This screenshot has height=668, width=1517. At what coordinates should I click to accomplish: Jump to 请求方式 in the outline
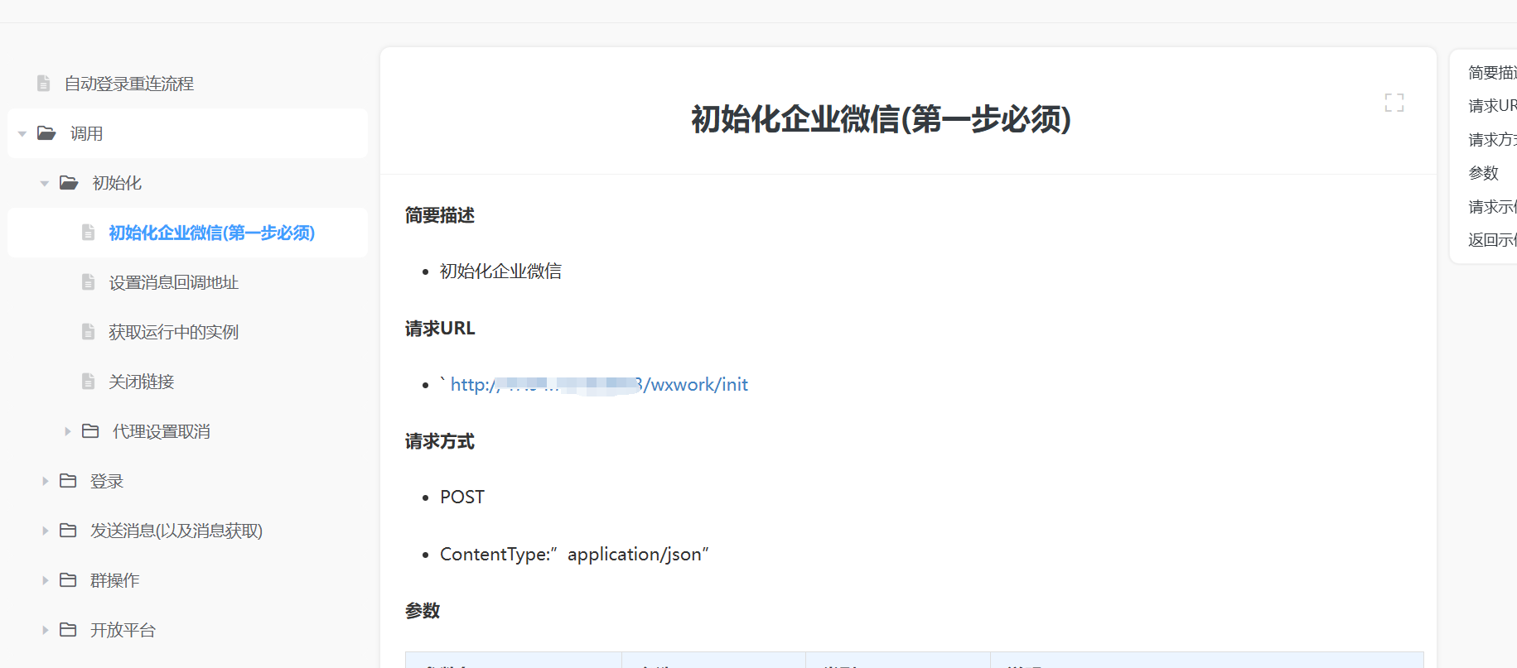click(1492, 140)
